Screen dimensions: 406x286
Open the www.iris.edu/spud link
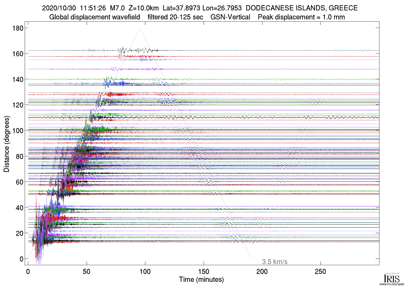(x=391, y=284)
